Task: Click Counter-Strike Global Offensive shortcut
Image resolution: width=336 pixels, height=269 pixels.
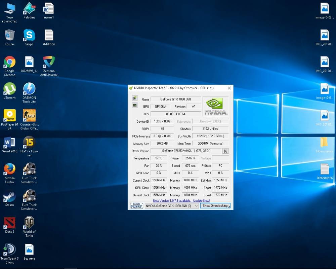Action: 29,120
